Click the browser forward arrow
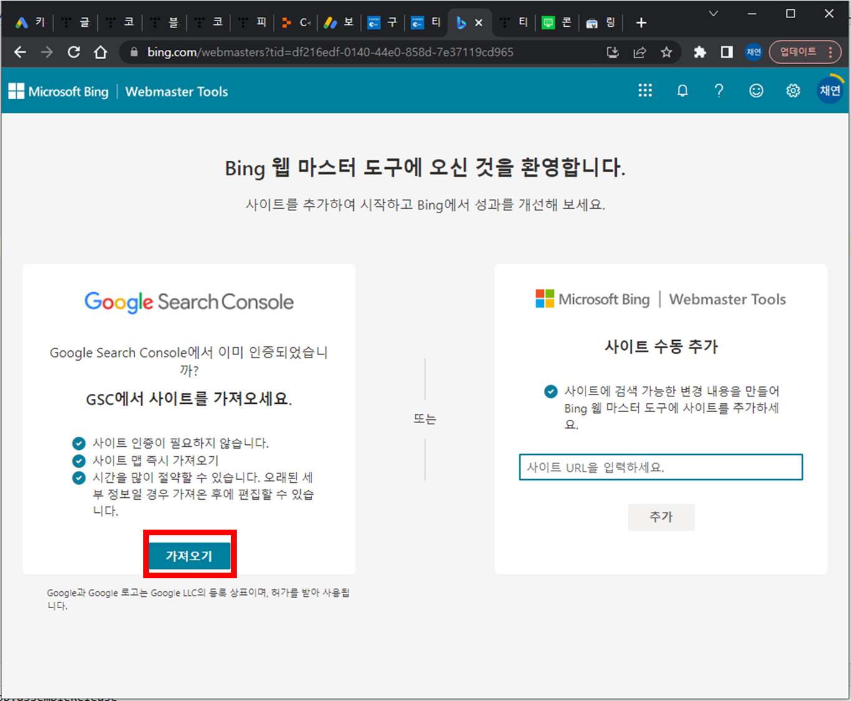Image resolution: width=851 pixels, height=701 pixels. pos(47,52)
